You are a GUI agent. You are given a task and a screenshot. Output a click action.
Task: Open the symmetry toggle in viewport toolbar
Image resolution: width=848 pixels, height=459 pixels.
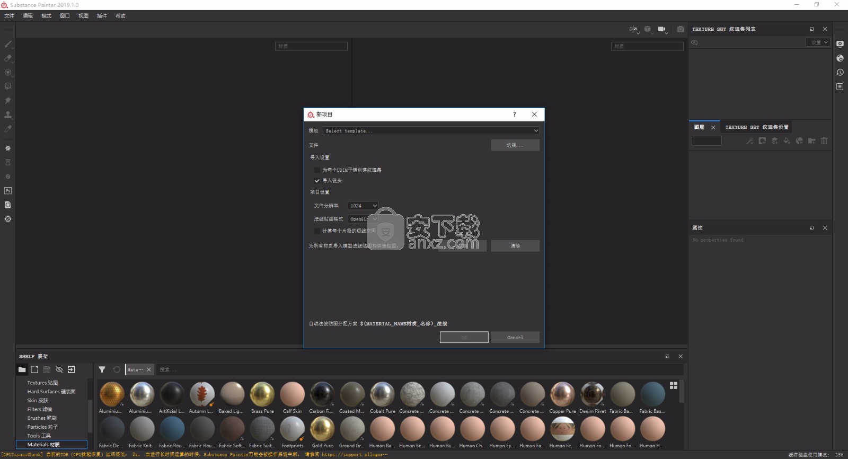[x=633, y=29]
